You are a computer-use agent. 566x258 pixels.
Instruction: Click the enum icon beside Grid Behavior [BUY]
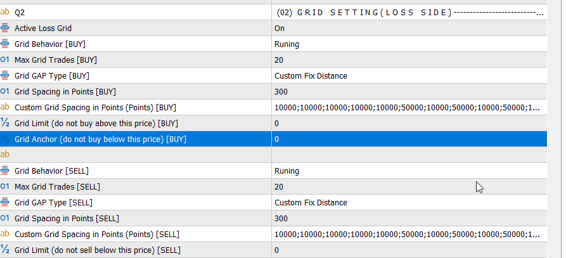pos(6,44)
